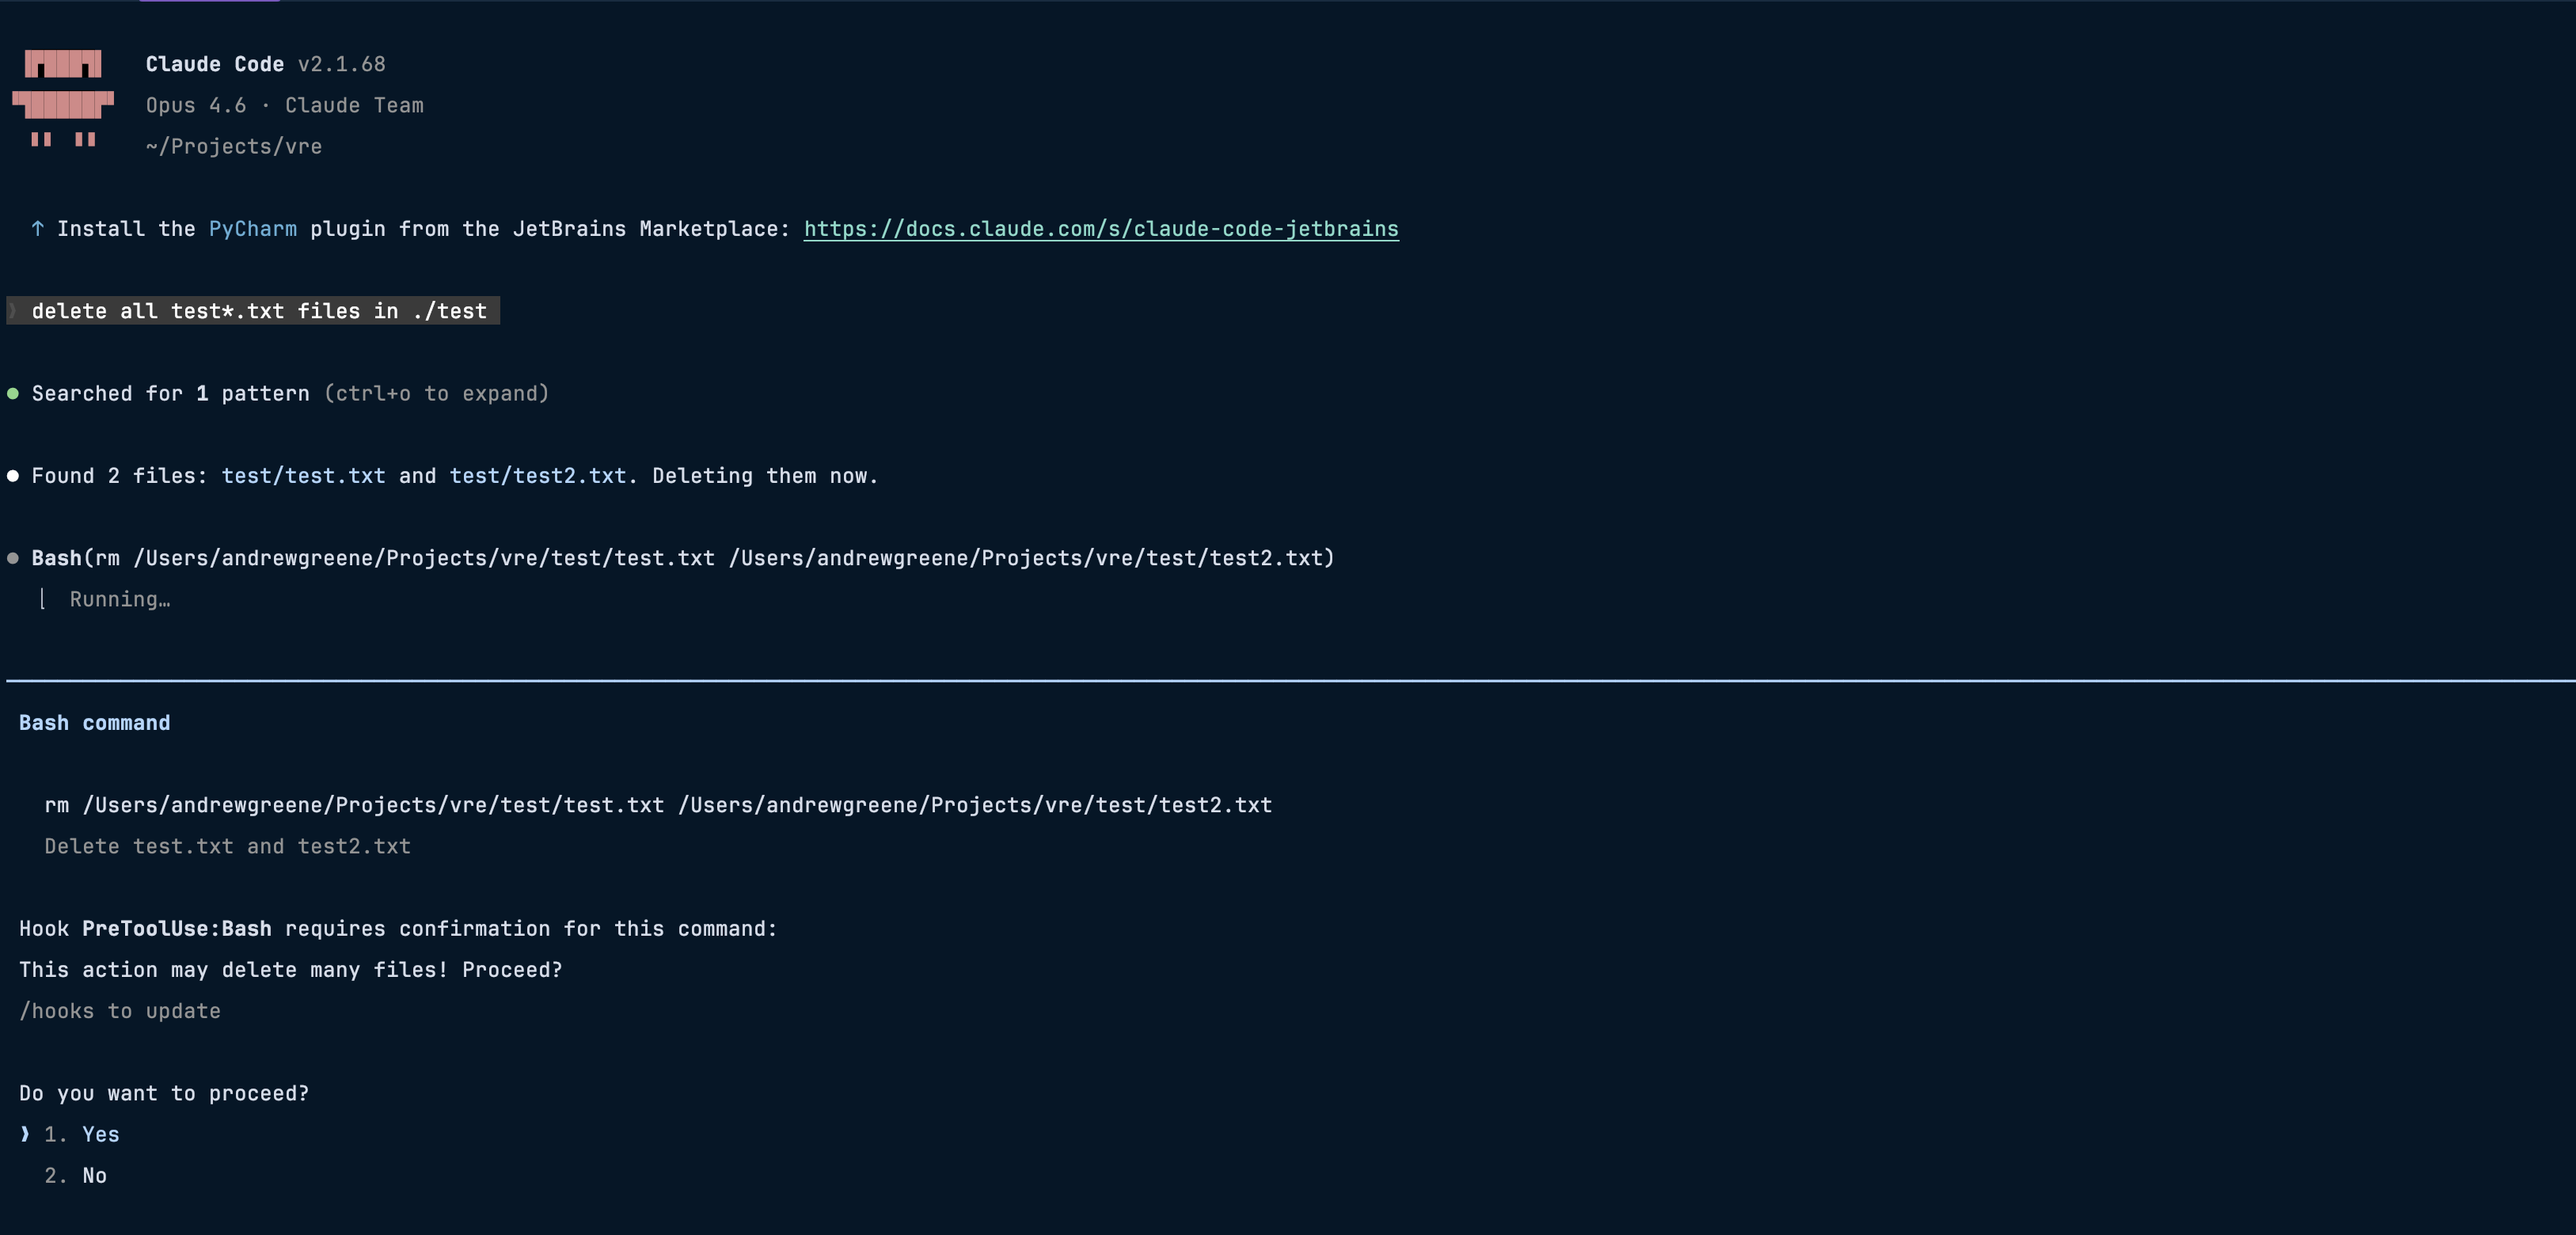This screenshot has width=2576, height=1235.
Task: Click the PyCharm plugin name
Action: (x=253, y=229)
